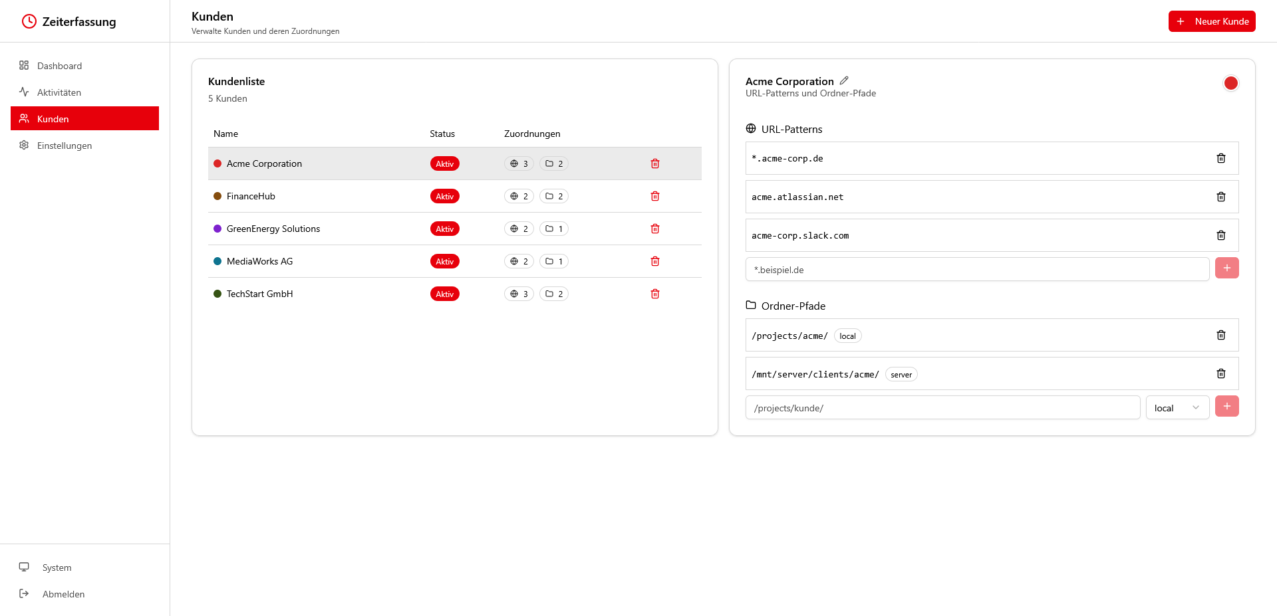This screenshot has width=1277, height=616.
Task: Click the trash icon for TechStart GmbH
Action: click(654, 294)
